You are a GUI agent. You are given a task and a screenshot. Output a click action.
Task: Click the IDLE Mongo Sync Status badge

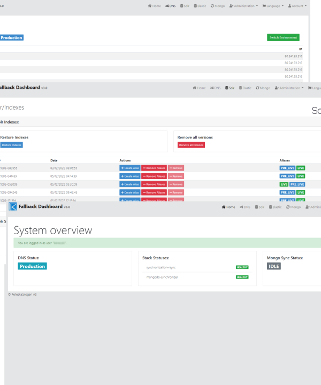tap(273, 266)
